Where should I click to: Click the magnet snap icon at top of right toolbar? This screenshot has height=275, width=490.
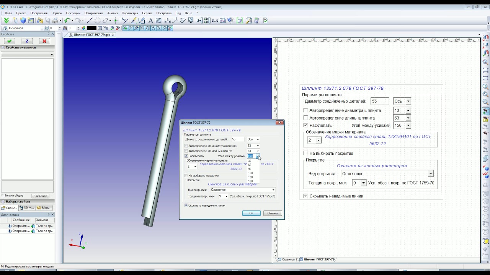pos(485,37)
